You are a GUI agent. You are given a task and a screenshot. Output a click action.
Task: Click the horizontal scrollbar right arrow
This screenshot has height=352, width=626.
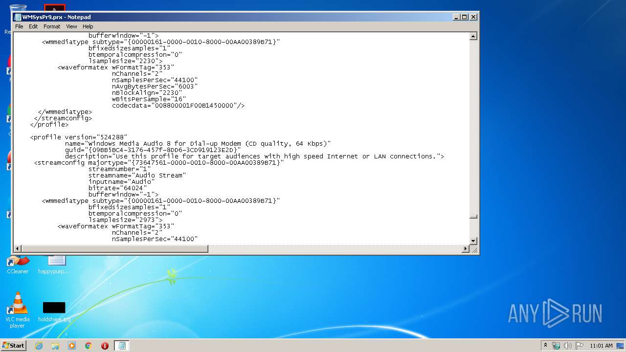(x=466, y=249)
